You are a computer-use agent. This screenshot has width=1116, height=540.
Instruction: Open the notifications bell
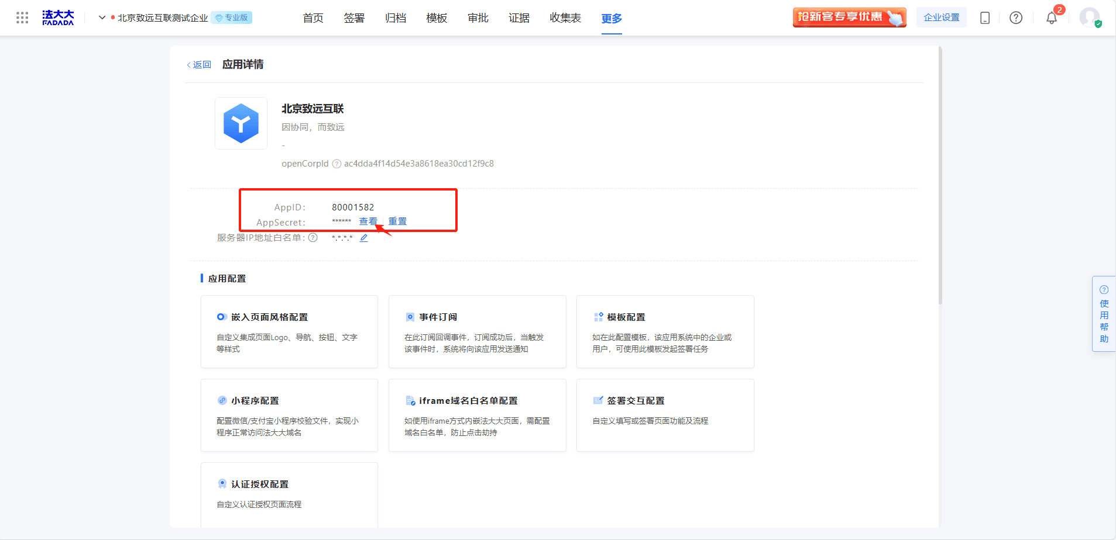1052,18
